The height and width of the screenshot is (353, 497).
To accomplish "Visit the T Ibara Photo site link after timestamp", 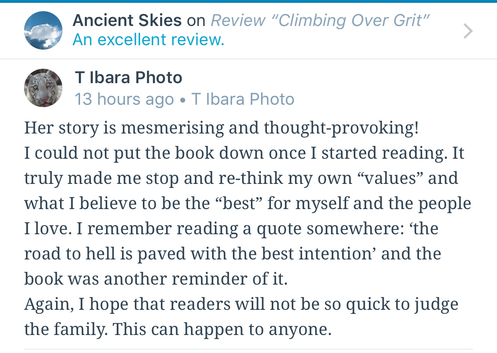I will tap(243, 99).
